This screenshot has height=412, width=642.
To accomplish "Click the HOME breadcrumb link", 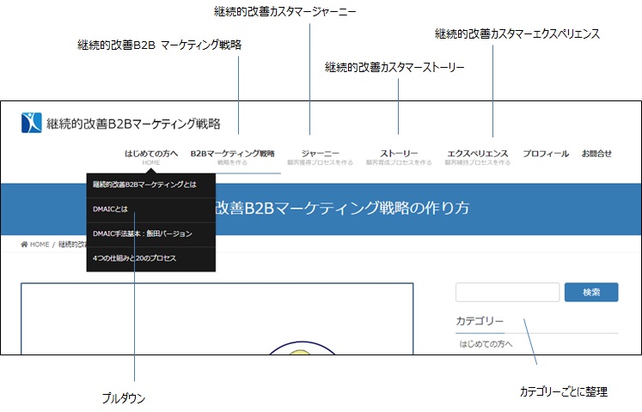I will coord(40,245).
